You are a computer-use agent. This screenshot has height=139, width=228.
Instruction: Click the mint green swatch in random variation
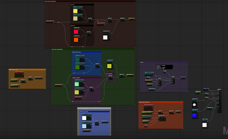click(x=77, y=84)
